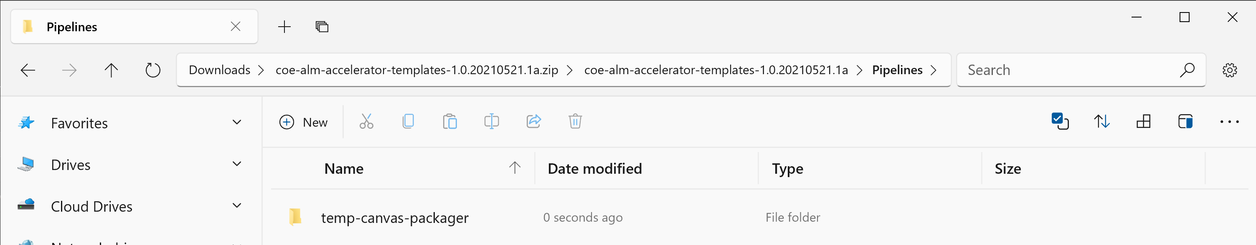Open the New item menu
The width and height of the screenshot is (1256, 245).
pyautogui.click(x=303, y=122)
